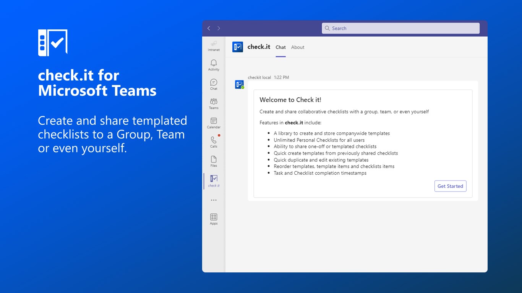
Task: Open the Calendar in sidebar
Action: [x=214, y=123]
